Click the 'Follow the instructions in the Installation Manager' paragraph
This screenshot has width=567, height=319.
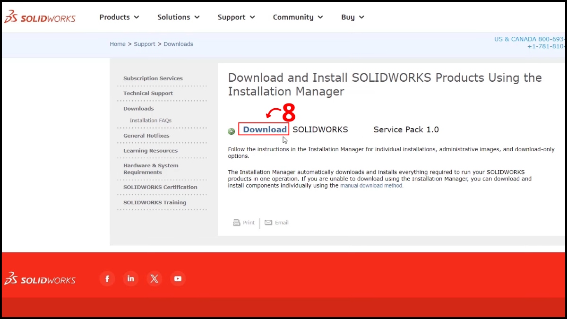391,153
